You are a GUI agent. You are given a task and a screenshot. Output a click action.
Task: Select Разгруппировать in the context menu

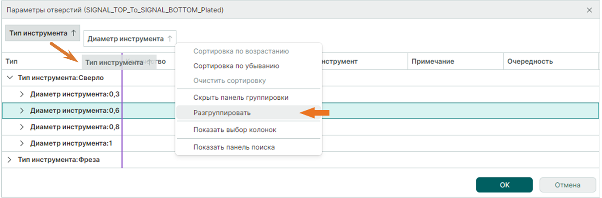click(248, 113)
